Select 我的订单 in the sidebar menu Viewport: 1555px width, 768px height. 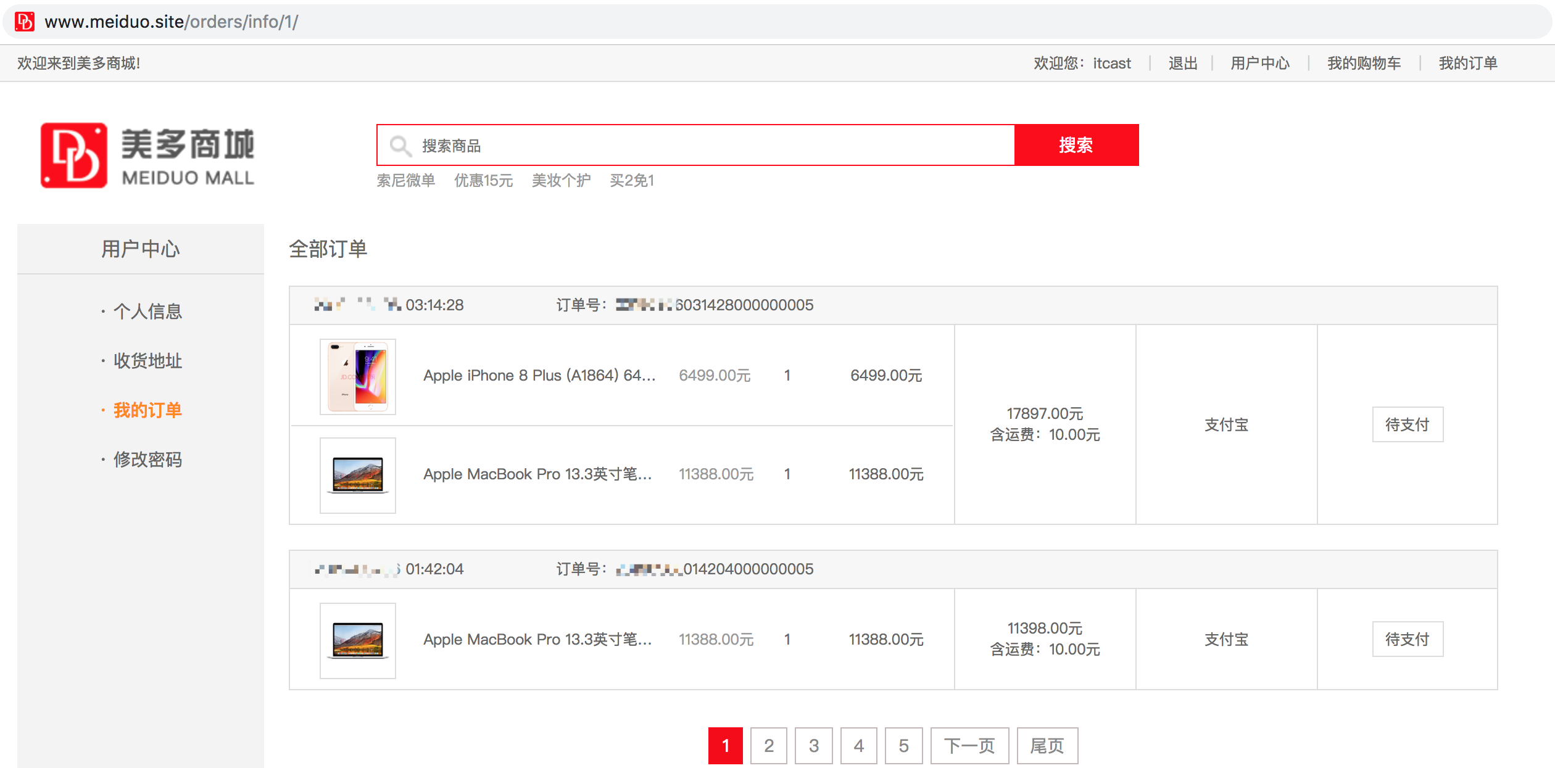coord(147,410)
